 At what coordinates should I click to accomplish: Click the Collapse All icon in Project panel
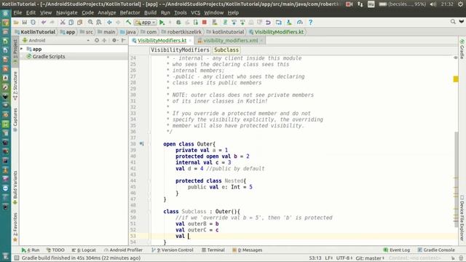pos(104,40)
